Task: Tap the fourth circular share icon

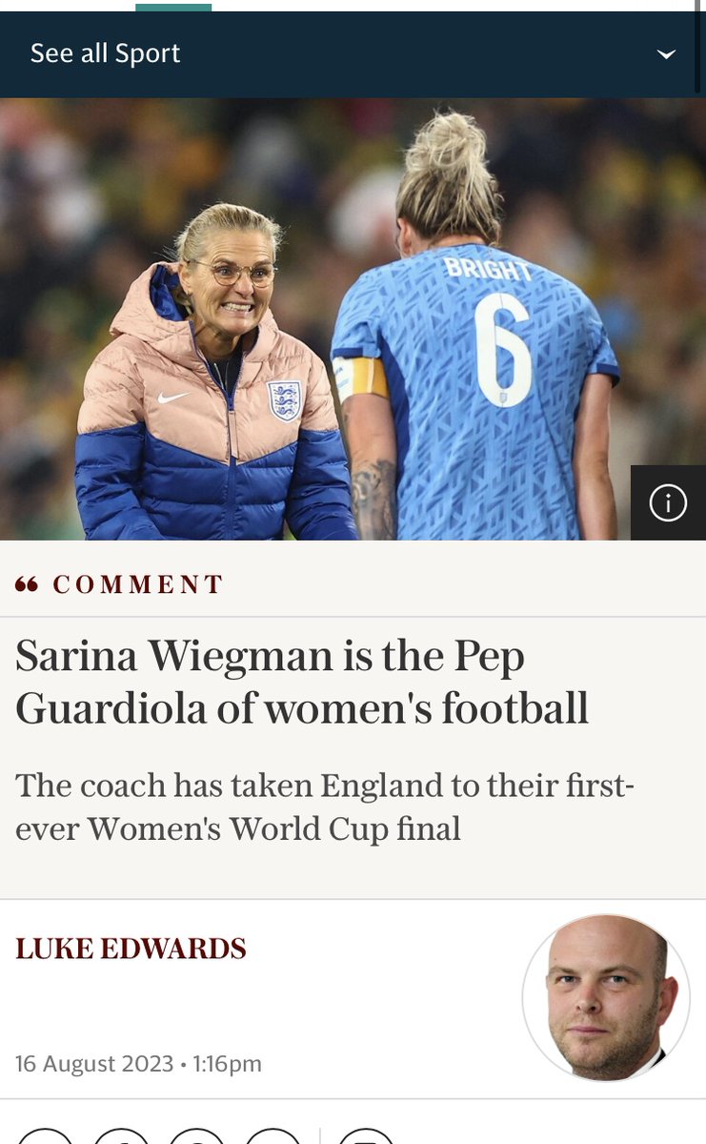Action: point(273,1136)
